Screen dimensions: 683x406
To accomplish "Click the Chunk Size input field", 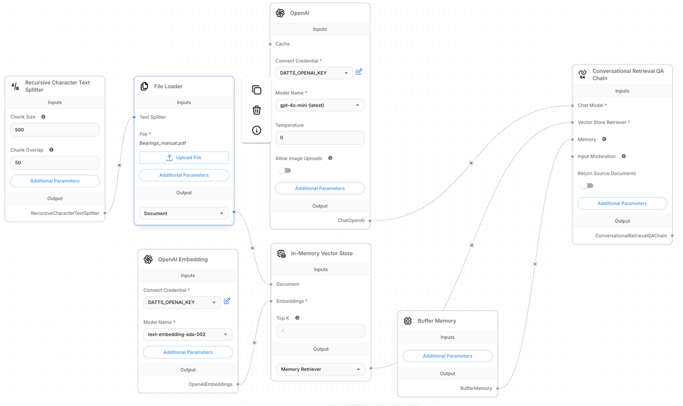I will (x=55, y=130).
